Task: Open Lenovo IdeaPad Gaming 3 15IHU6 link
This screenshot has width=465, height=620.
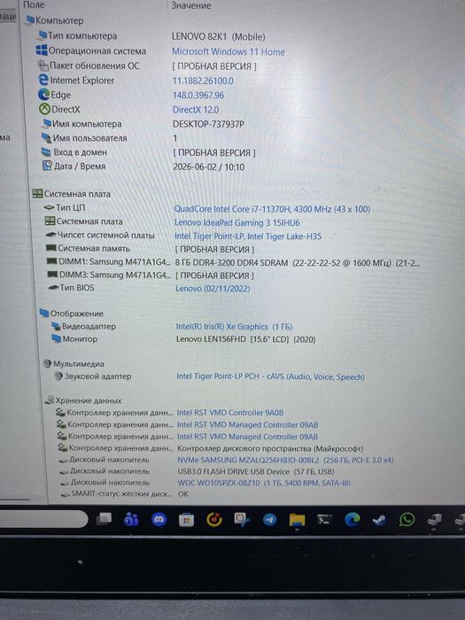Action: [x=236, y=222]
